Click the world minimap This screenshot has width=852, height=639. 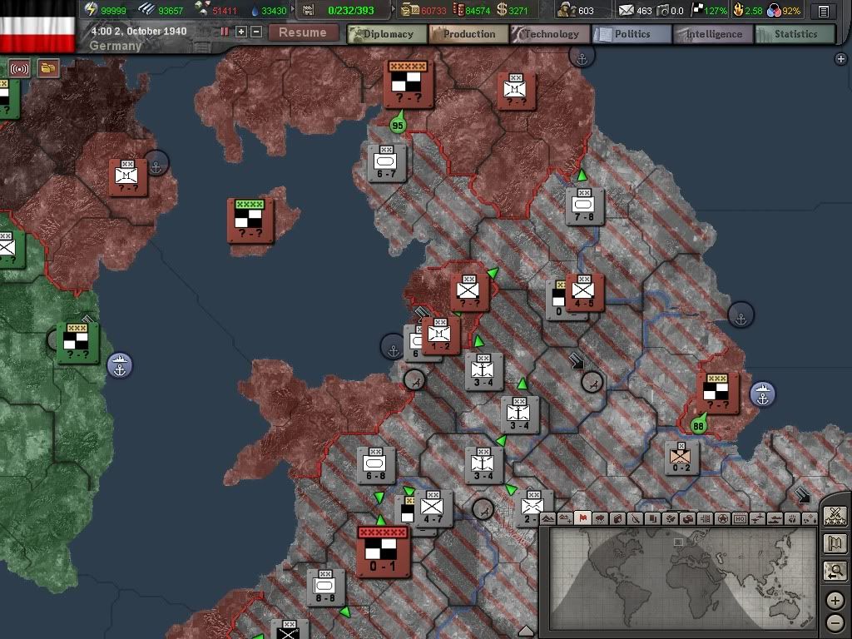(681, 578)
